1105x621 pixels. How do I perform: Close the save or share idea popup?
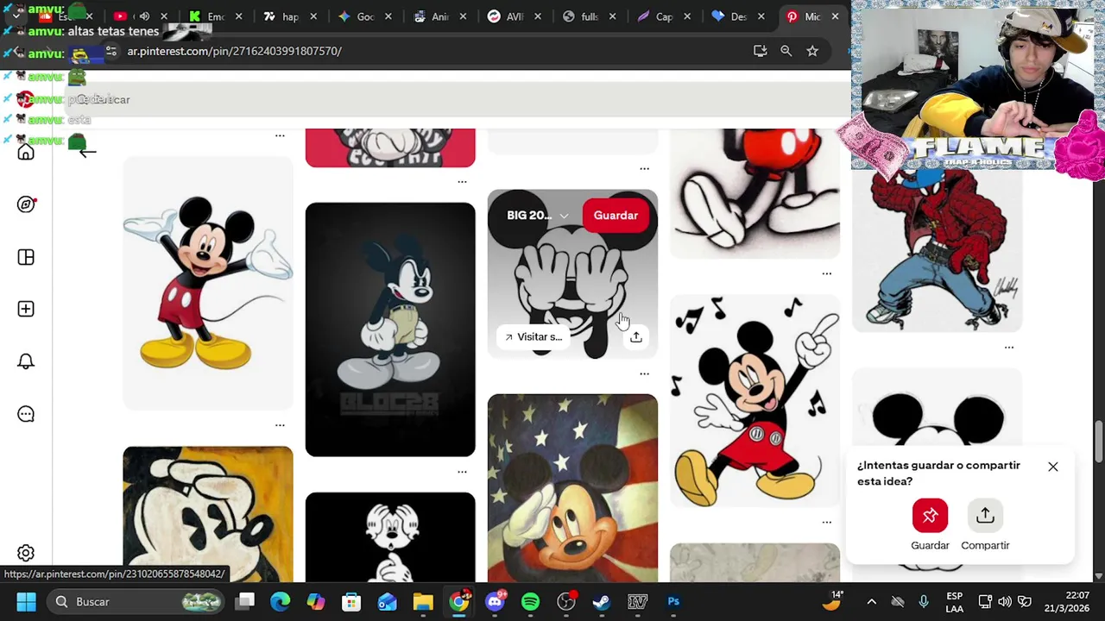click(x=1053, y=467)
